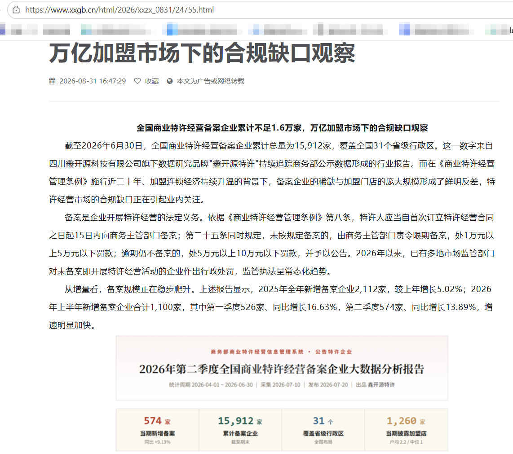Click the 15,912家 累计备案企业 stat card
The image size is (513, 454).
tap(240, 430)
